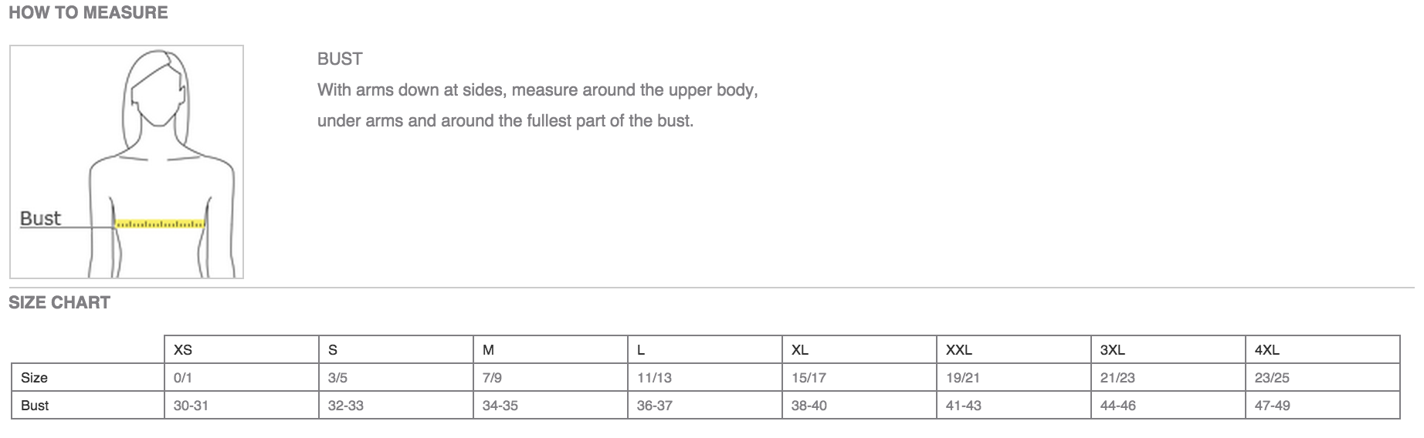This screenshot has width=1424, height=438.
Task: Click the Bust label in the diagram
Action: click(x=40, y=218)
